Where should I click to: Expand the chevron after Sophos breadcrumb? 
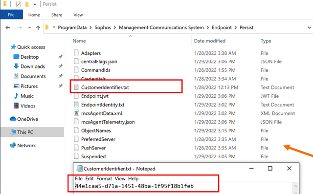115,27
